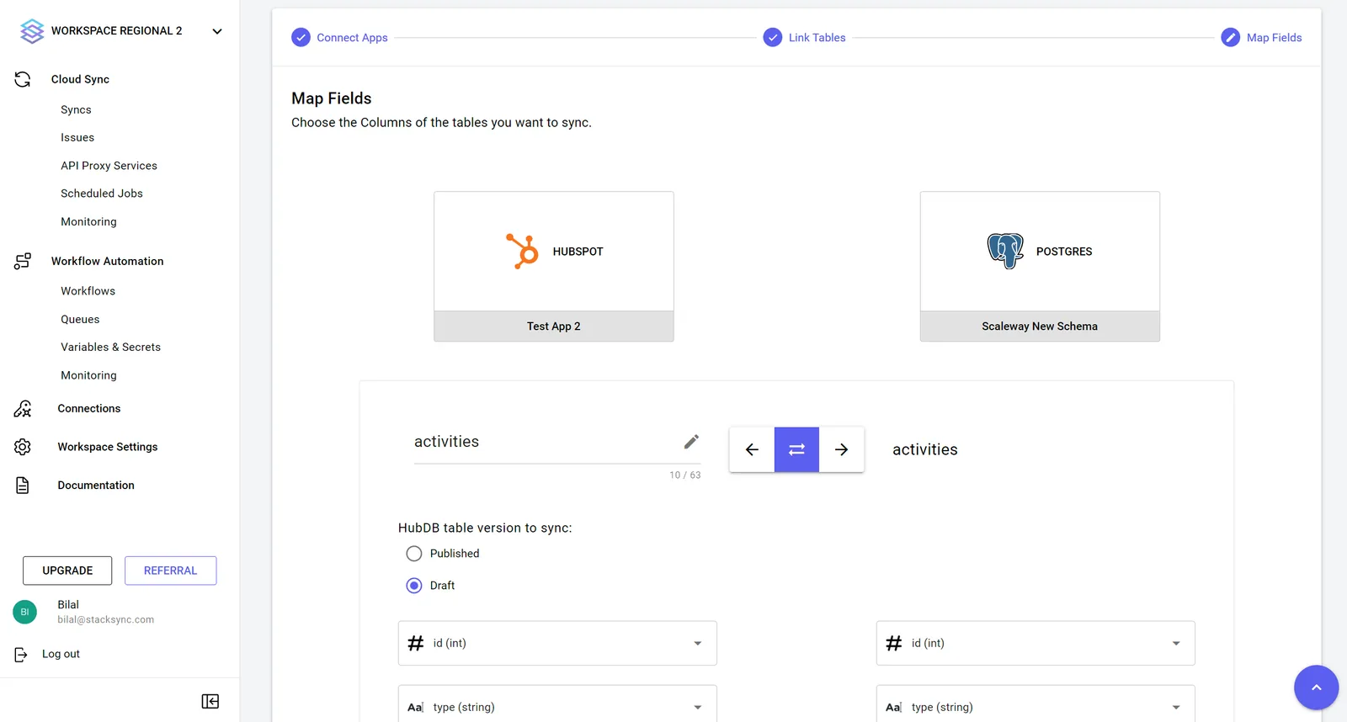Click the bilal@stacksync.com email text
Image resolution: width=1347 pixels, height=722 pixels.
tap(105, 619)
